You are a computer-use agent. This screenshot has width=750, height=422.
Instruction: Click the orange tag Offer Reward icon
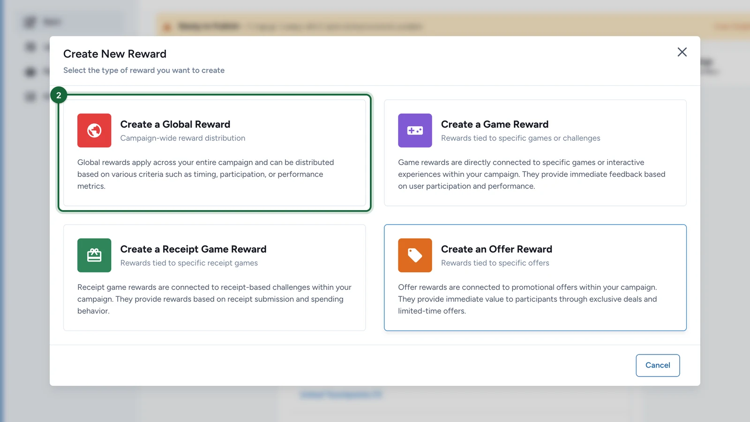pyautogui.click(x=415, y=255)
